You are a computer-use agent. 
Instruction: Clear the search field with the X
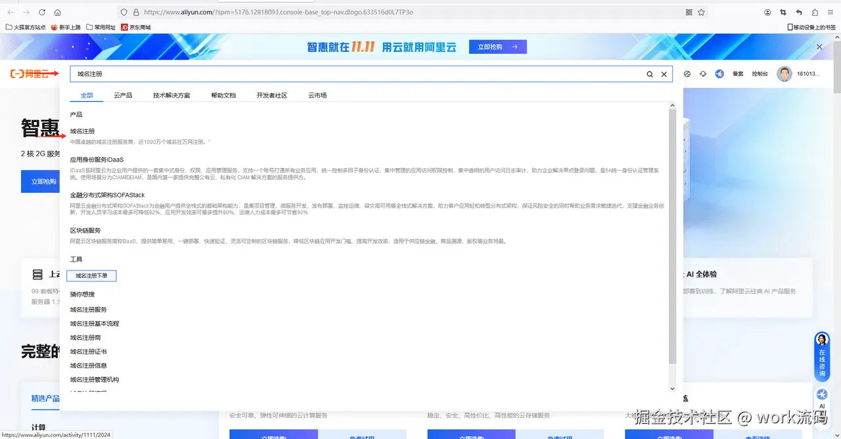coord(664,74)
